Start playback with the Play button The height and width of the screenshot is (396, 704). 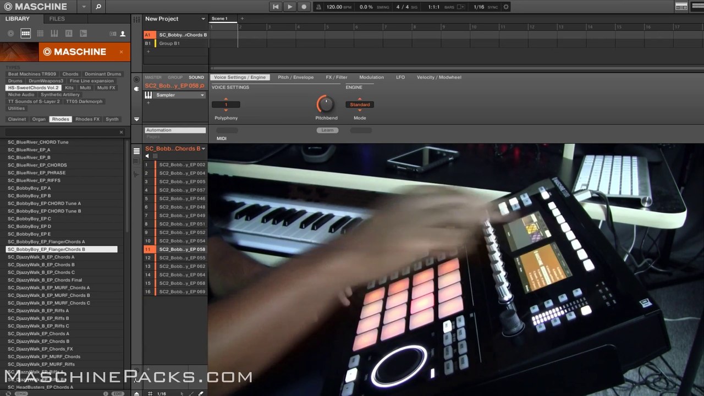coord(290,7)
